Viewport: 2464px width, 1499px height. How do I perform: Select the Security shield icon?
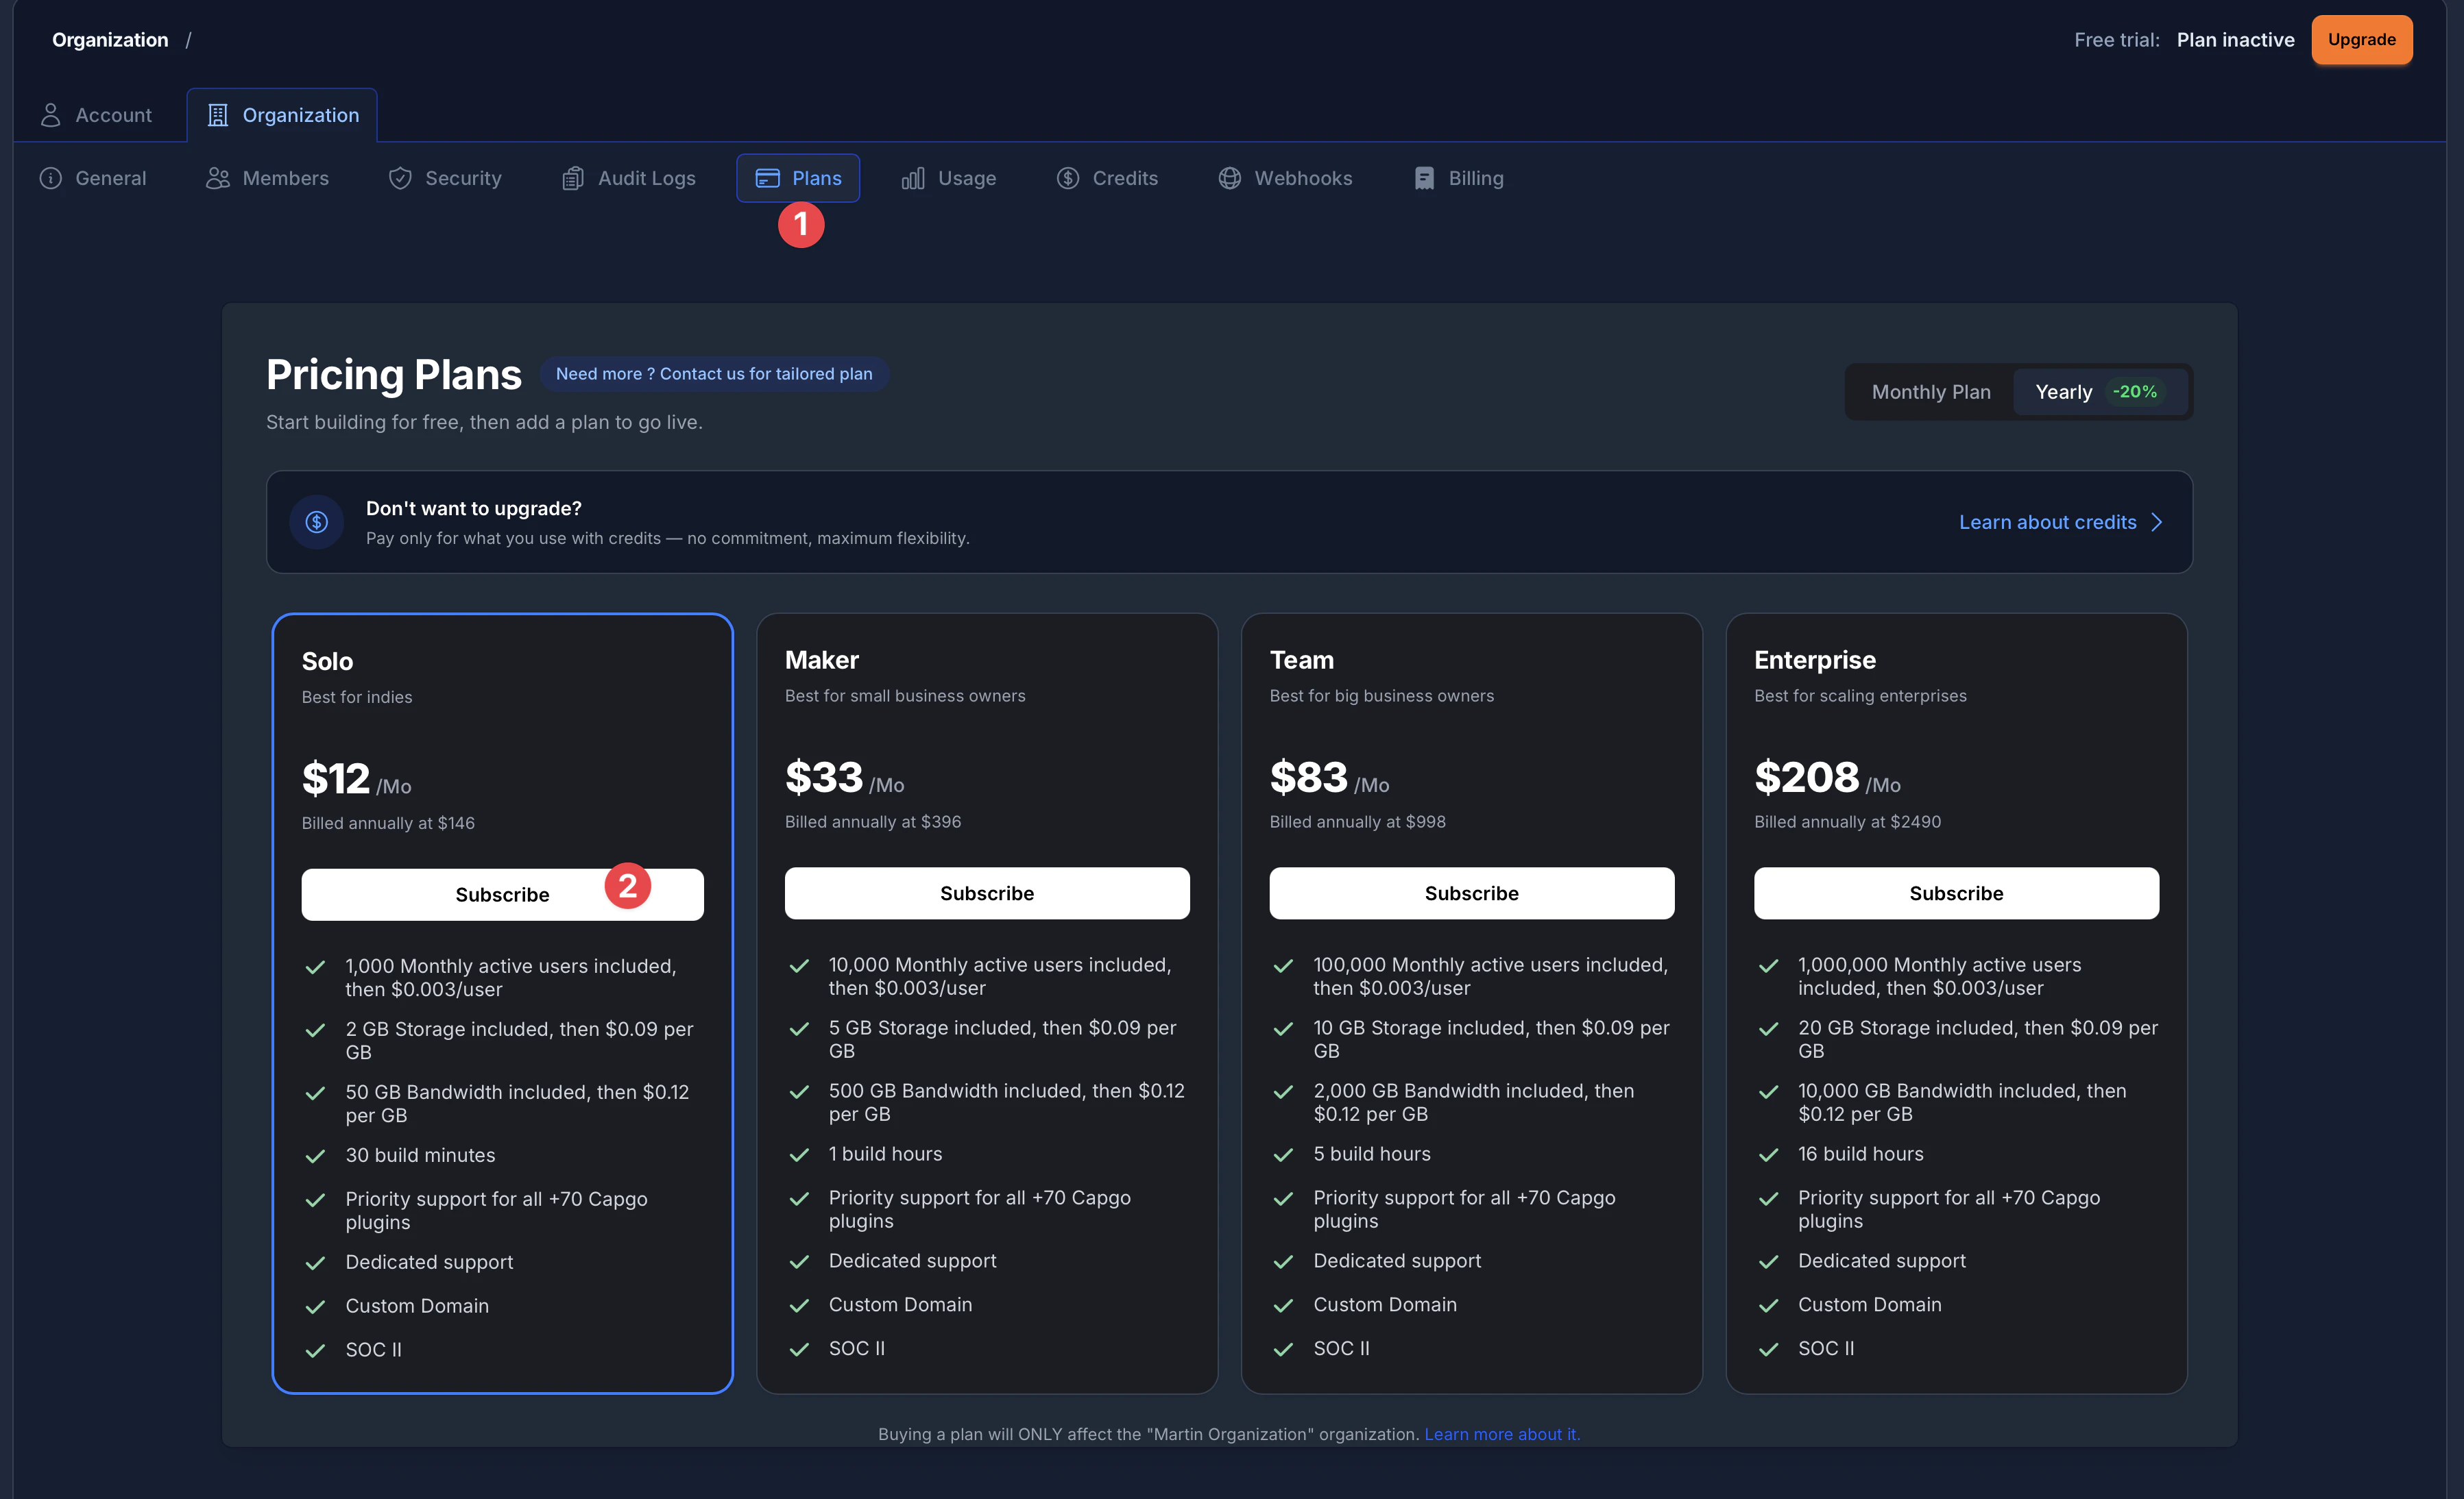click(399, 178)
